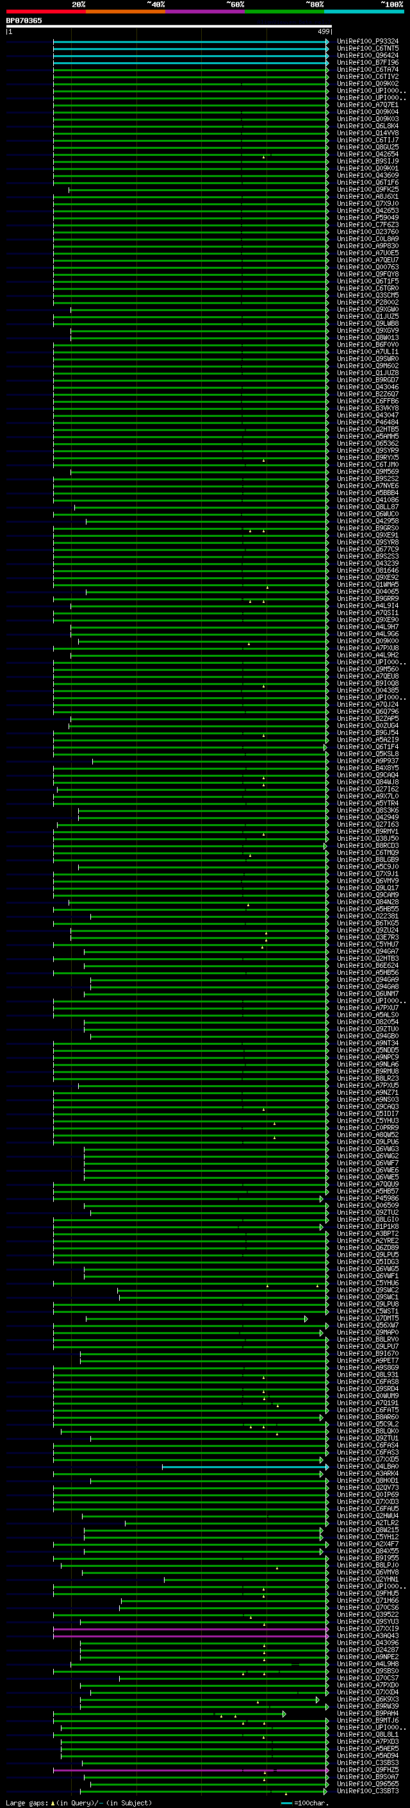This screenshot has height=1808, width=410.
Task: Select hit label UniRef100_Q41086
Action: tap(368, 500)
